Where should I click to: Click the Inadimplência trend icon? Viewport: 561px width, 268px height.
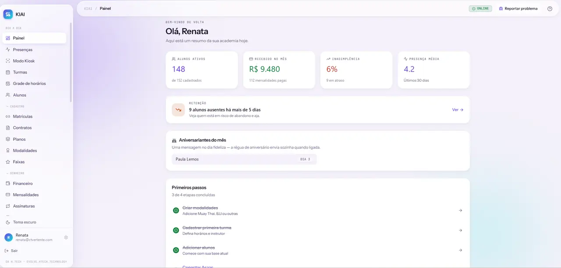pos(328,59)
